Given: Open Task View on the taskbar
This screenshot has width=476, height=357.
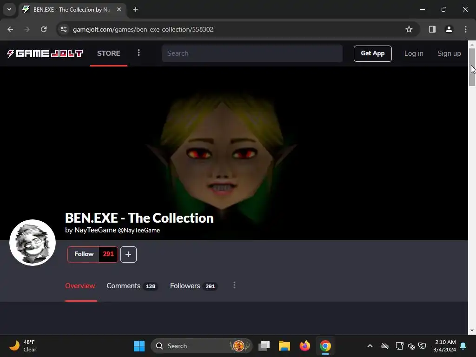Looking at the screenshot, I should click(264, 346).
